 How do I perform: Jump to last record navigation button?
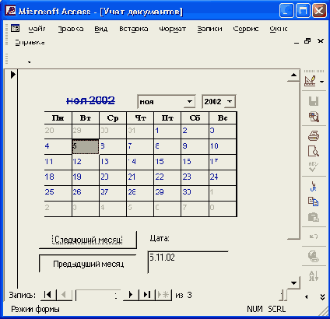click(147, 295)
